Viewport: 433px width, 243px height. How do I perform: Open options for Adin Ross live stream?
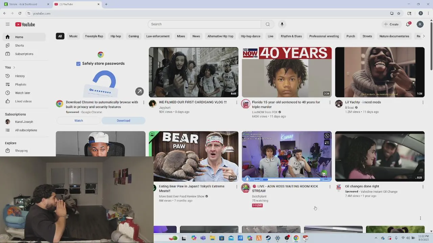(x=330, y=187)
